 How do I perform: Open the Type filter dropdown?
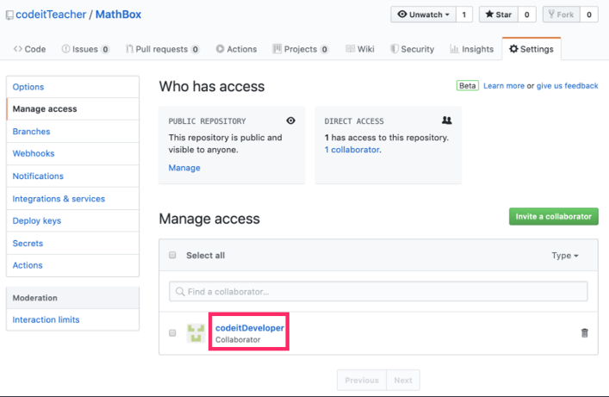pyautogui.click(x=565, y=256)
